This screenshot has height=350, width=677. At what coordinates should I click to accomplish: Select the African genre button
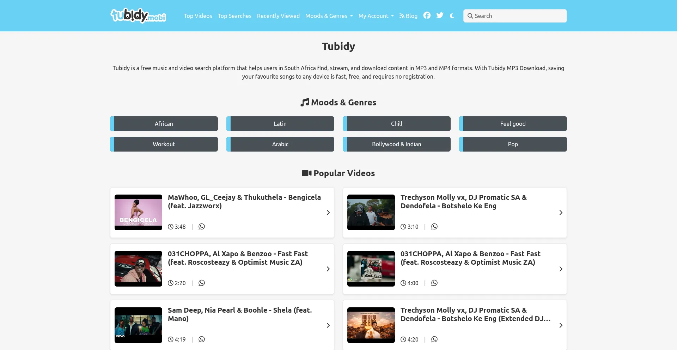pos(164,124)
